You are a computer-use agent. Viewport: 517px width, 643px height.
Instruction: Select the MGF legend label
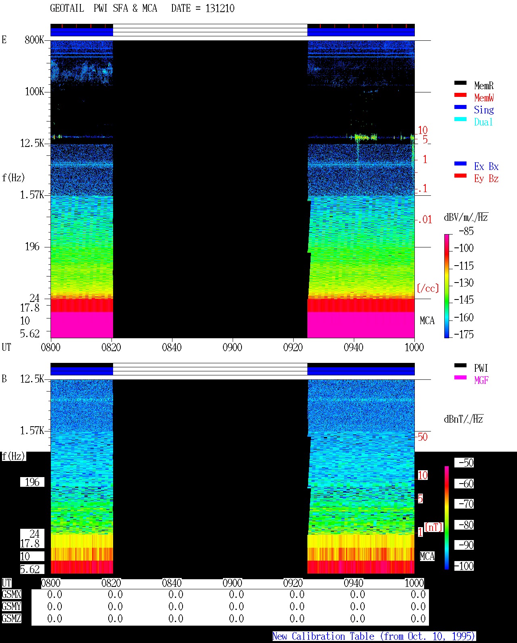coord(481,380)
